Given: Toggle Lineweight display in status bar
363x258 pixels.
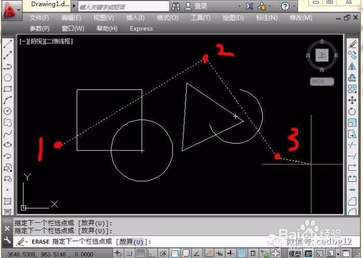Looking at the screenshot, I should click(x=231, y=253).
